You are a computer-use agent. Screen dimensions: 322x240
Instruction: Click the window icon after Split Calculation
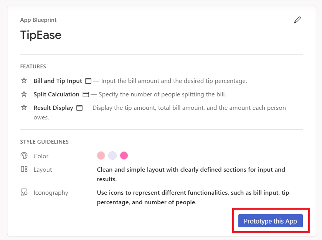pos(86,94)
